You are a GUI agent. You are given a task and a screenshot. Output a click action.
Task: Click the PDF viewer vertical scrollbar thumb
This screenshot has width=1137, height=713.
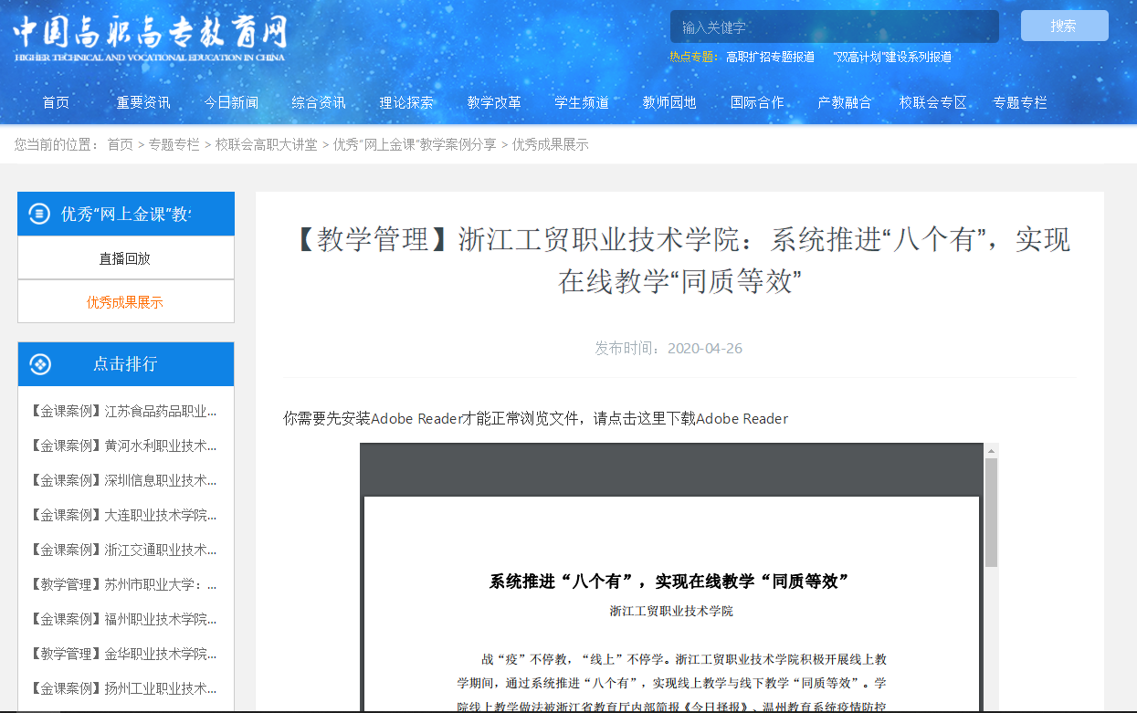click(x=991, y=511)
